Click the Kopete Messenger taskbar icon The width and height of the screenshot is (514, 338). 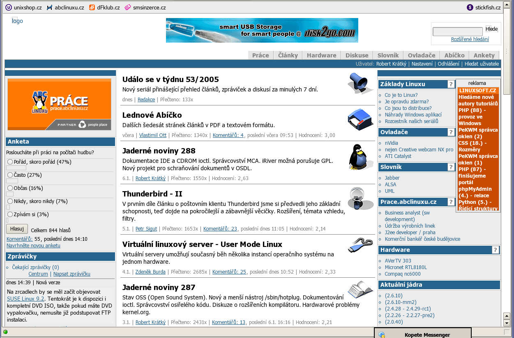coord(382,335)
